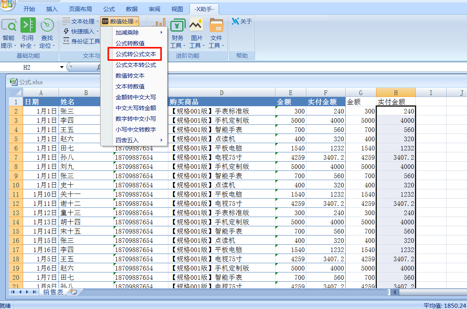The height and width of the screenshot is (309, 467).
Task: Open the 公式 ribbon tab
Action: pos(109,9)
